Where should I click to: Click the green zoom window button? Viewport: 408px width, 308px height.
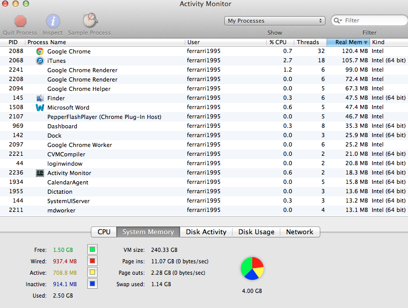tap(26, 4)
